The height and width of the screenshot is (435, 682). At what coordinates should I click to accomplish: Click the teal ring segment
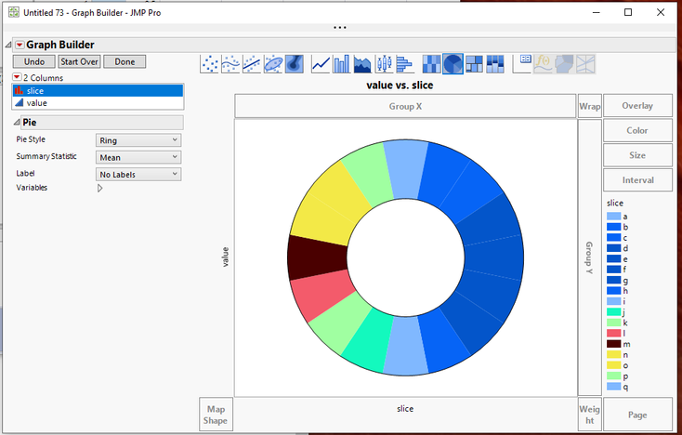click(368, 342)
